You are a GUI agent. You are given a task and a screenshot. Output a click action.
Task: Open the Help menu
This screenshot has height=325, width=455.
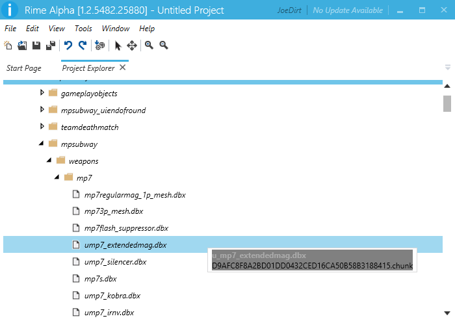[147, 29]
